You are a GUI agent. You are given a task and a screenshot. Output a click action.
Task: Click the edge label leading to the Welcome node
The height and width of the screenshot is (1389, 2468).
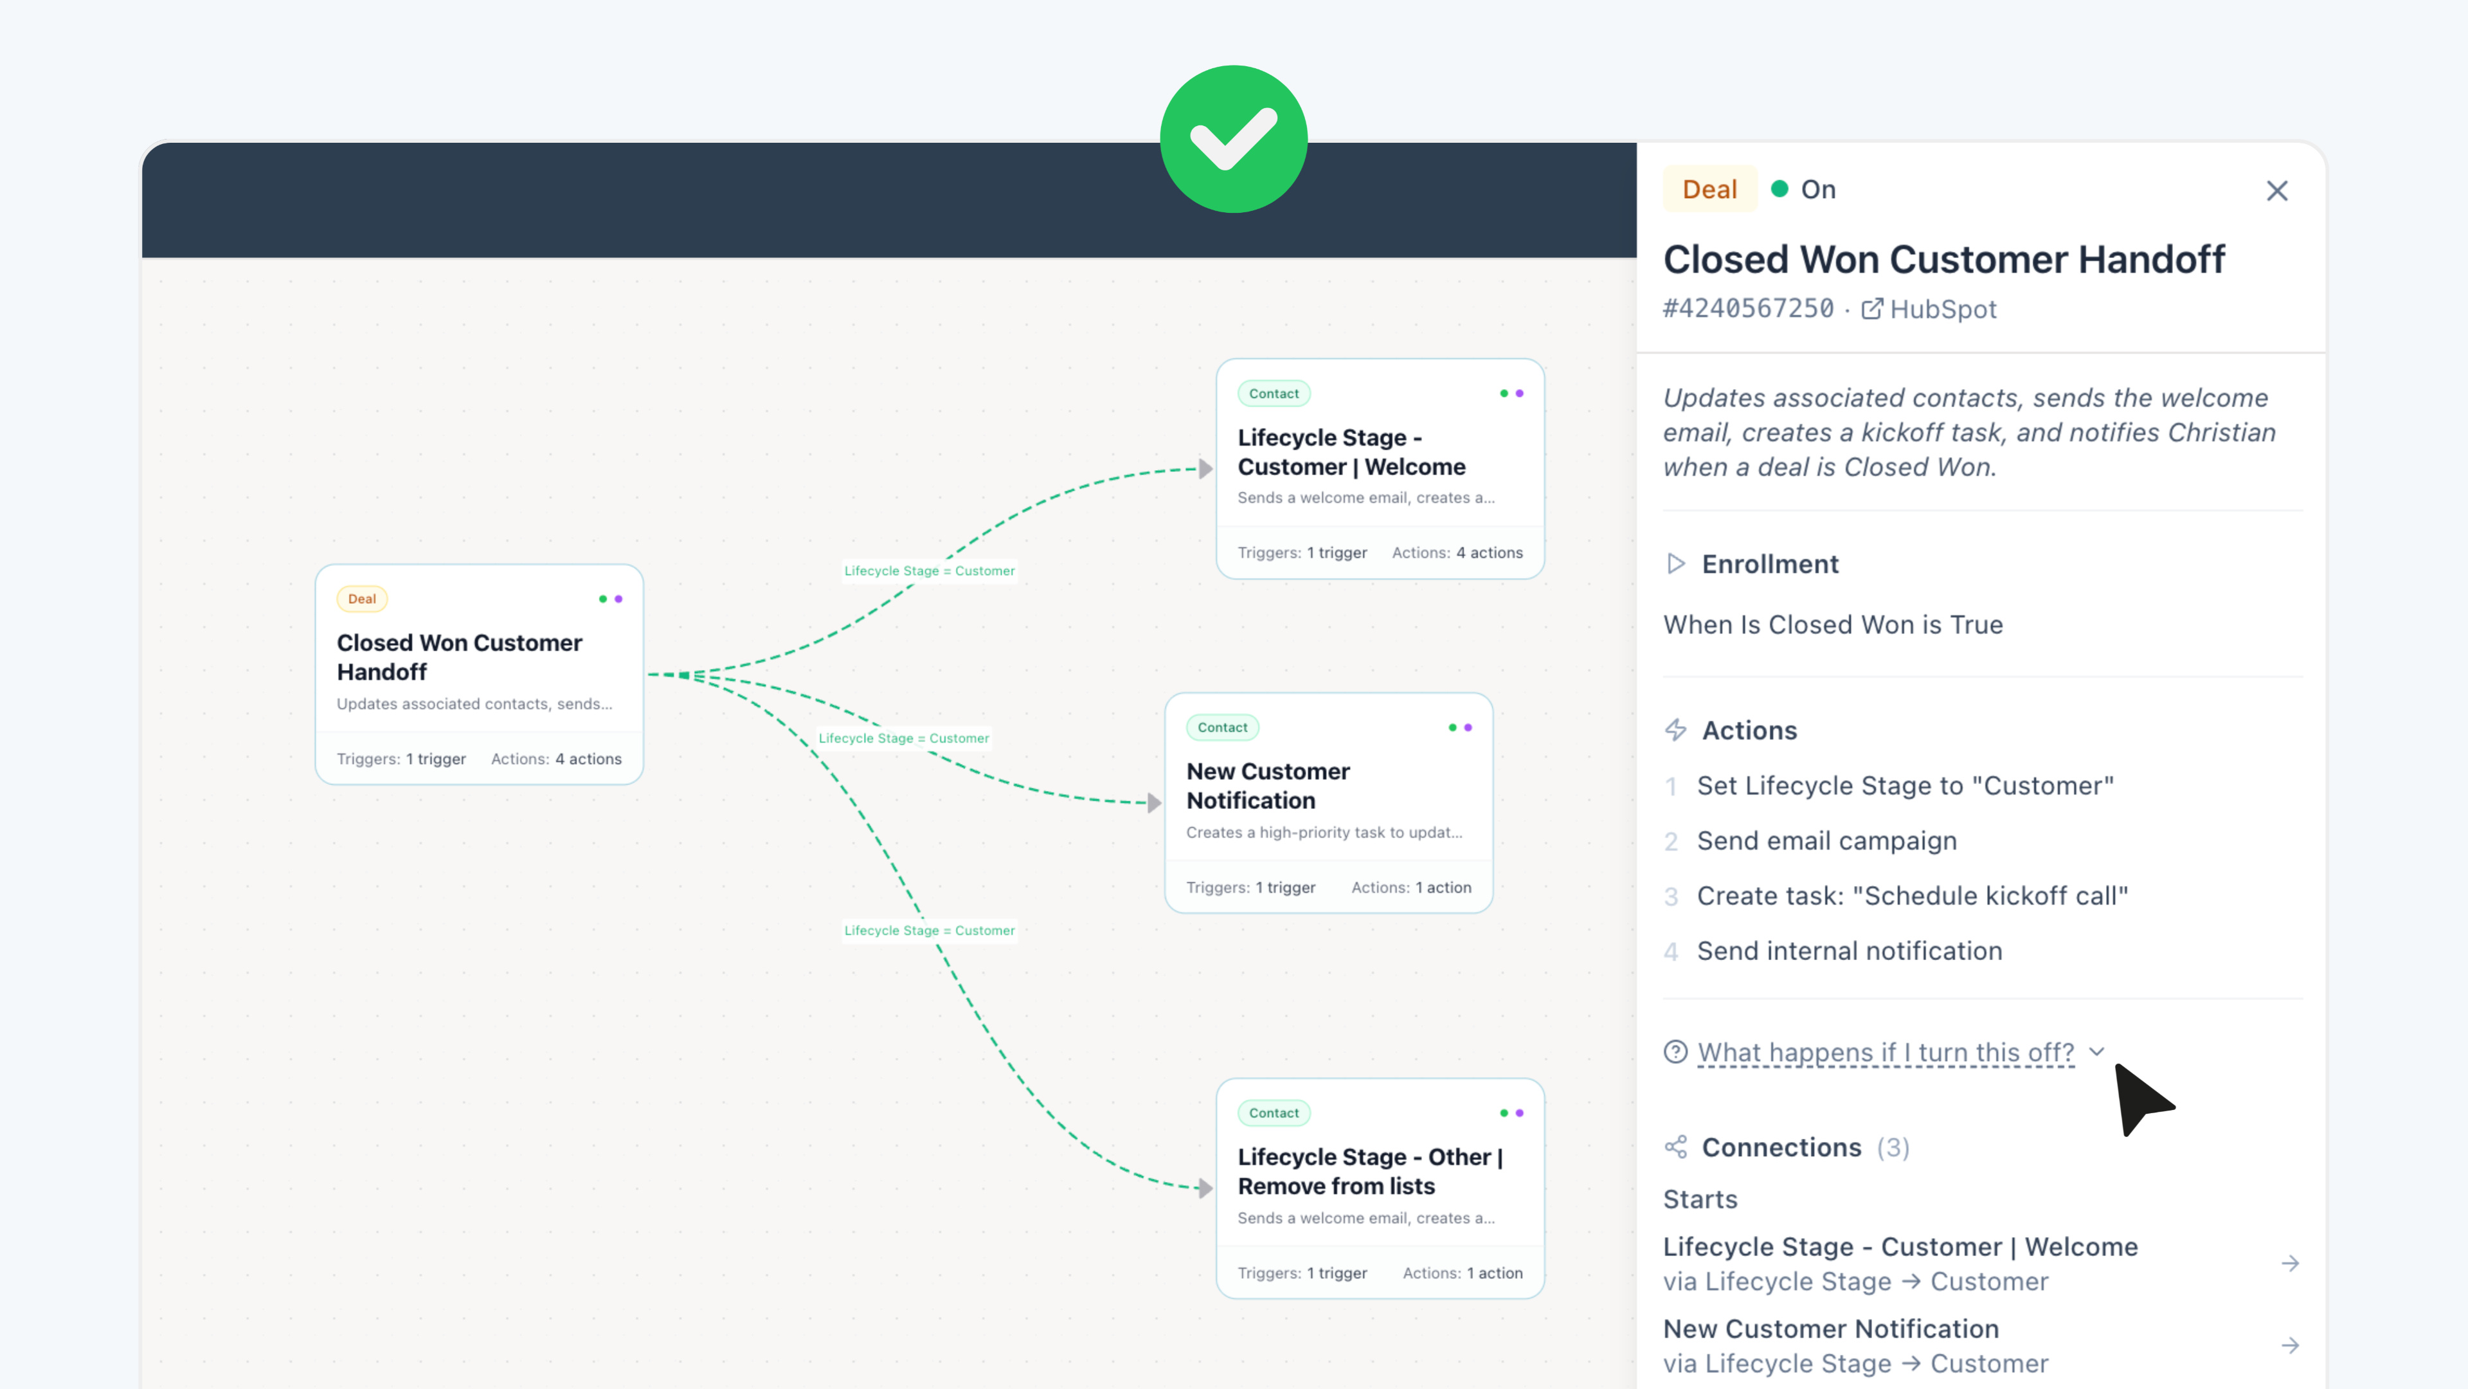click(930, 570)
